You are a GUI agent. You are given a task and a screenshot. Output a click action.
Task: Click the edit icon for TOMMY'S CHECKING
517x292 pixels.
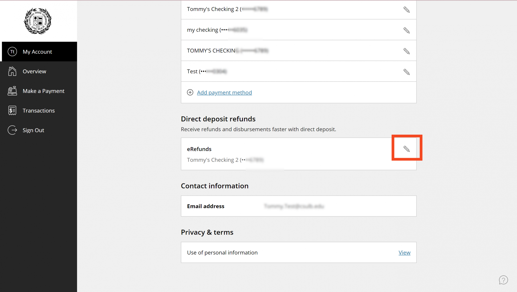(x=406, y=51)
